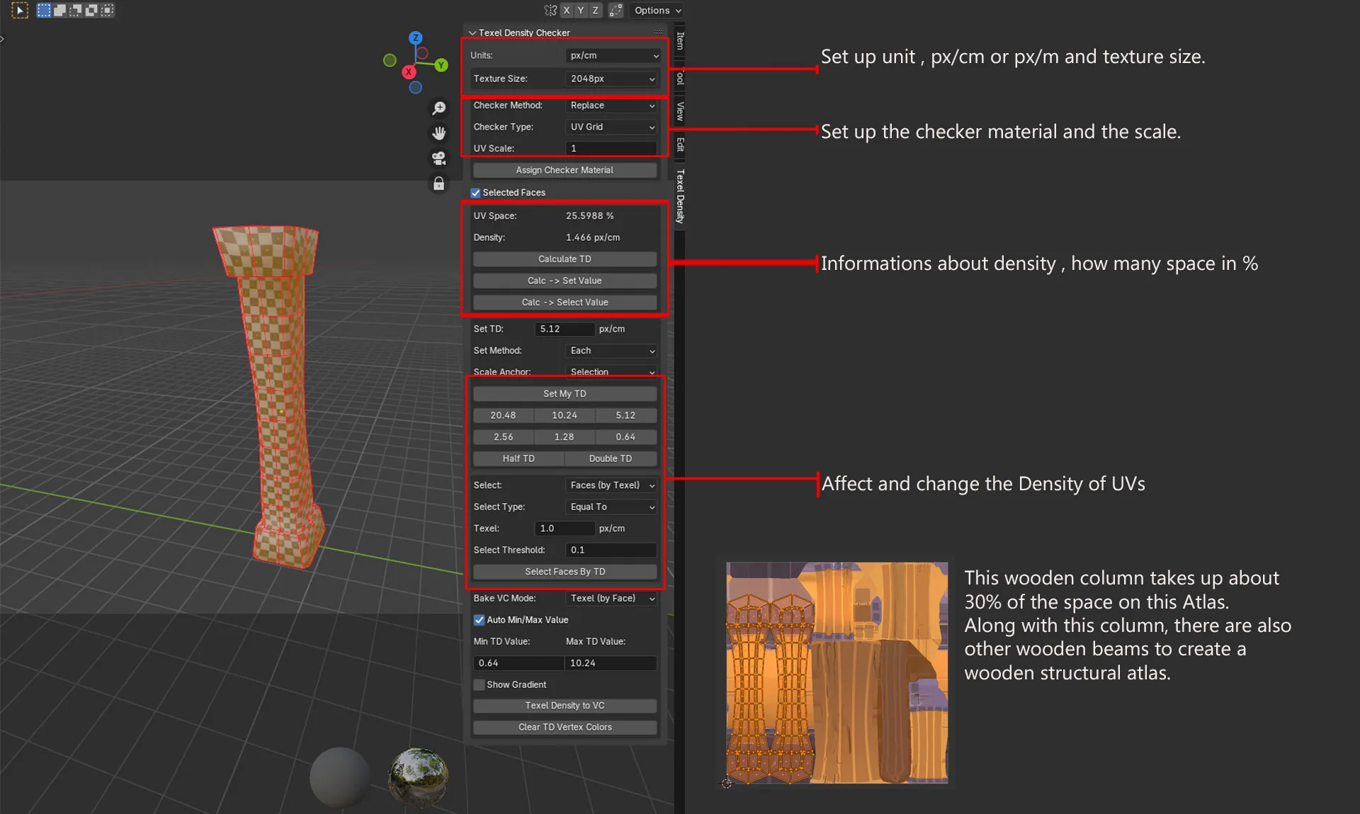Click the 5.12 density preset button
1360x814 pixels.
pyautogui.click(x=625, y=415)
